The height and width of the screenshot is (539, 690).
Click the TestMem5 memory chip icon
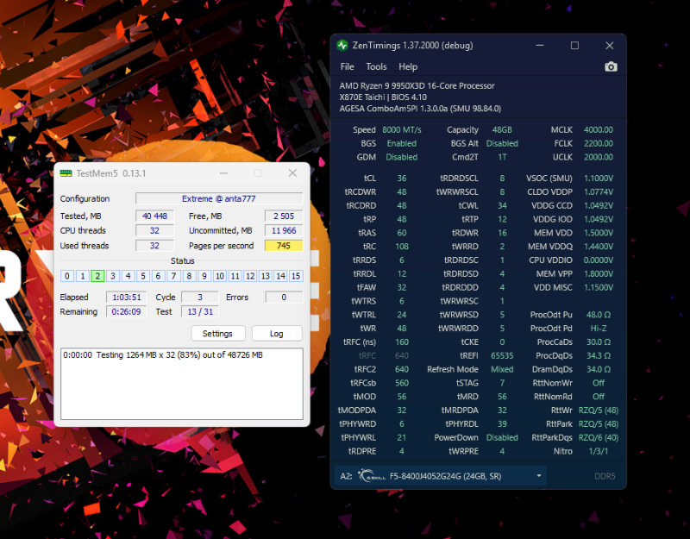coord(66,173)
